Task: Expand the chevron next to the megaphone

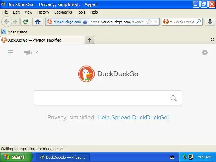Action: 36,52
